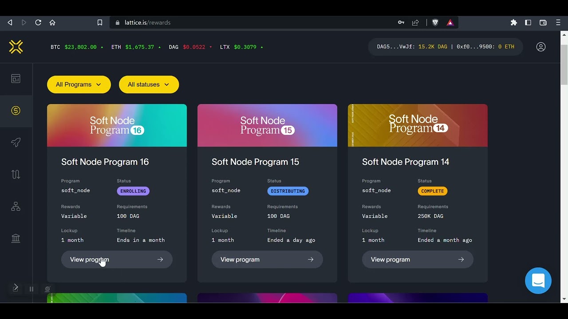Click the Soft Node Program 15 banner image
Screen dimensions: 568x319
pyautogui.click(x=267, y=125)
